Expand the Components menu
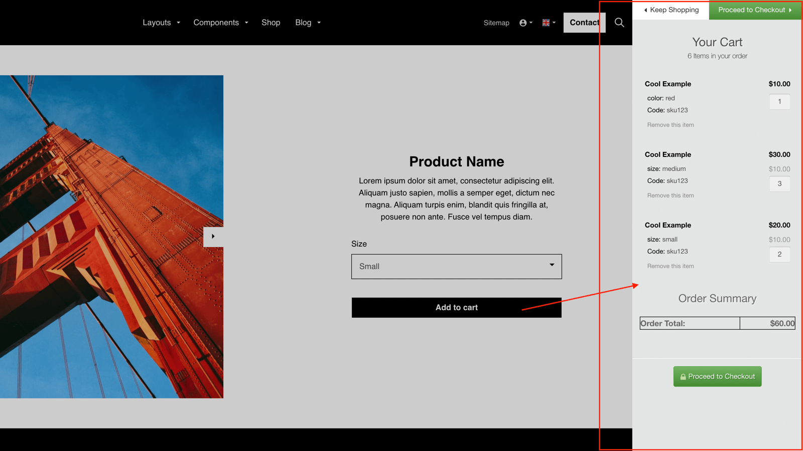Screen dimensions: 803x451 pyautogui.click(x=216, y=23)
